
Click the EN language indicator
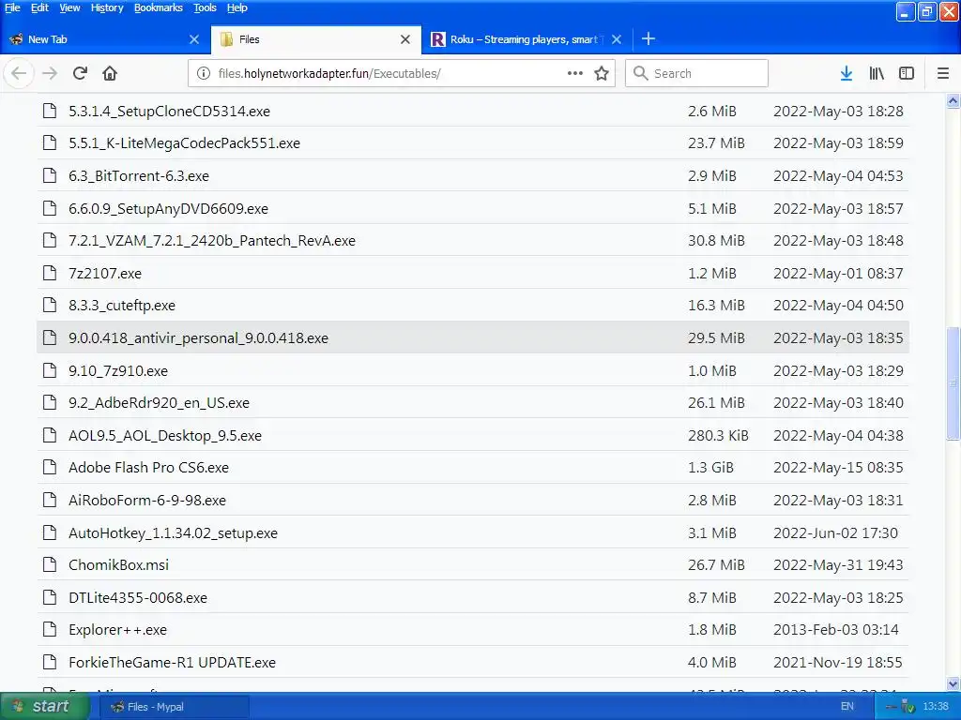847,706
